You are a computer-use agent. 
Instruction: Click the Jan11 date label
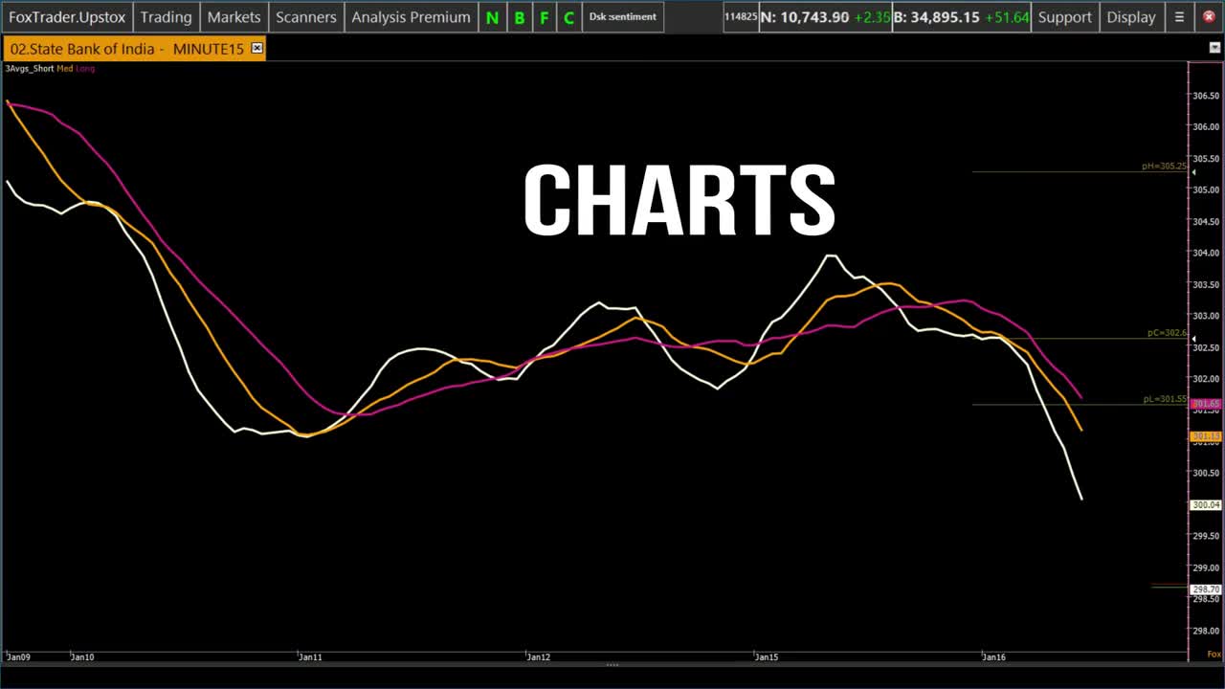[x=310, y=657]
